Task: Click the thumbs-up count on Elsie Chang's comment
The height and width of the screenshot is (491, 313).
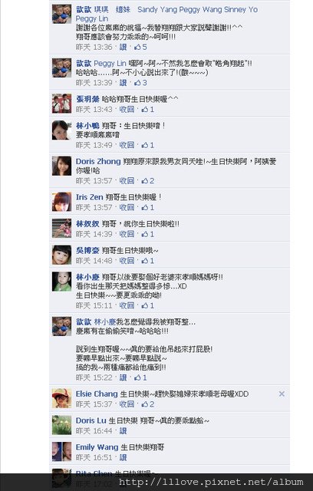Action: coord(148,404)
